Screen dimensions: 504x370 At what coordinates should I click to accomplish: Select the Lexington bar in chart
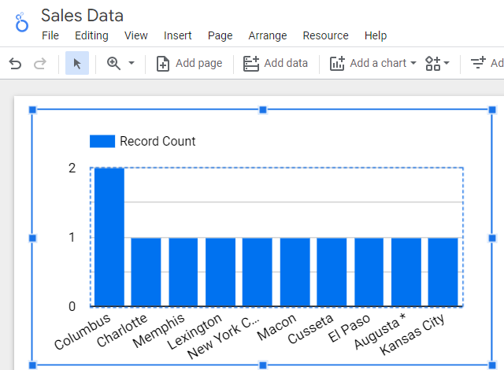click(x=220, y=272)
